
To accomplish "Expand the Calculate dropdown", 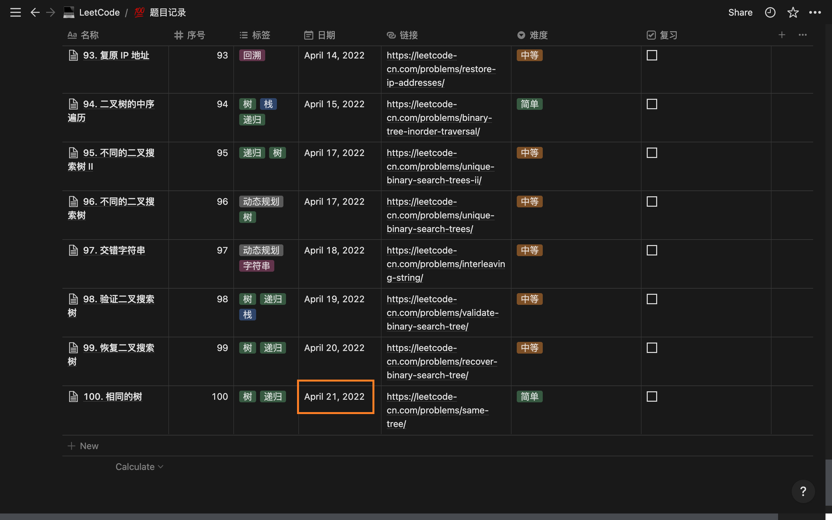I will coord(139,467).
